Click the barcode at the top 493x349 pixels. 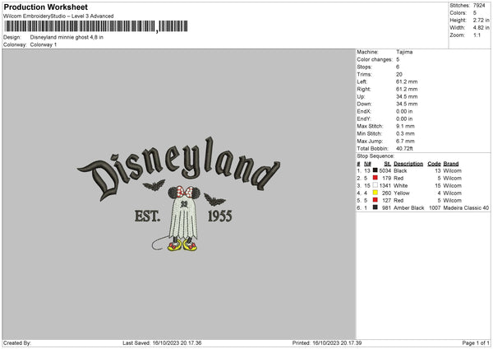[x=96, y=26]
